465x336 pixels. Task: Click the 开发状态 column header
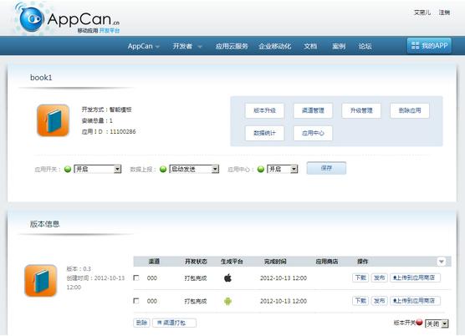pyautogui.click(x=196, y=262)
